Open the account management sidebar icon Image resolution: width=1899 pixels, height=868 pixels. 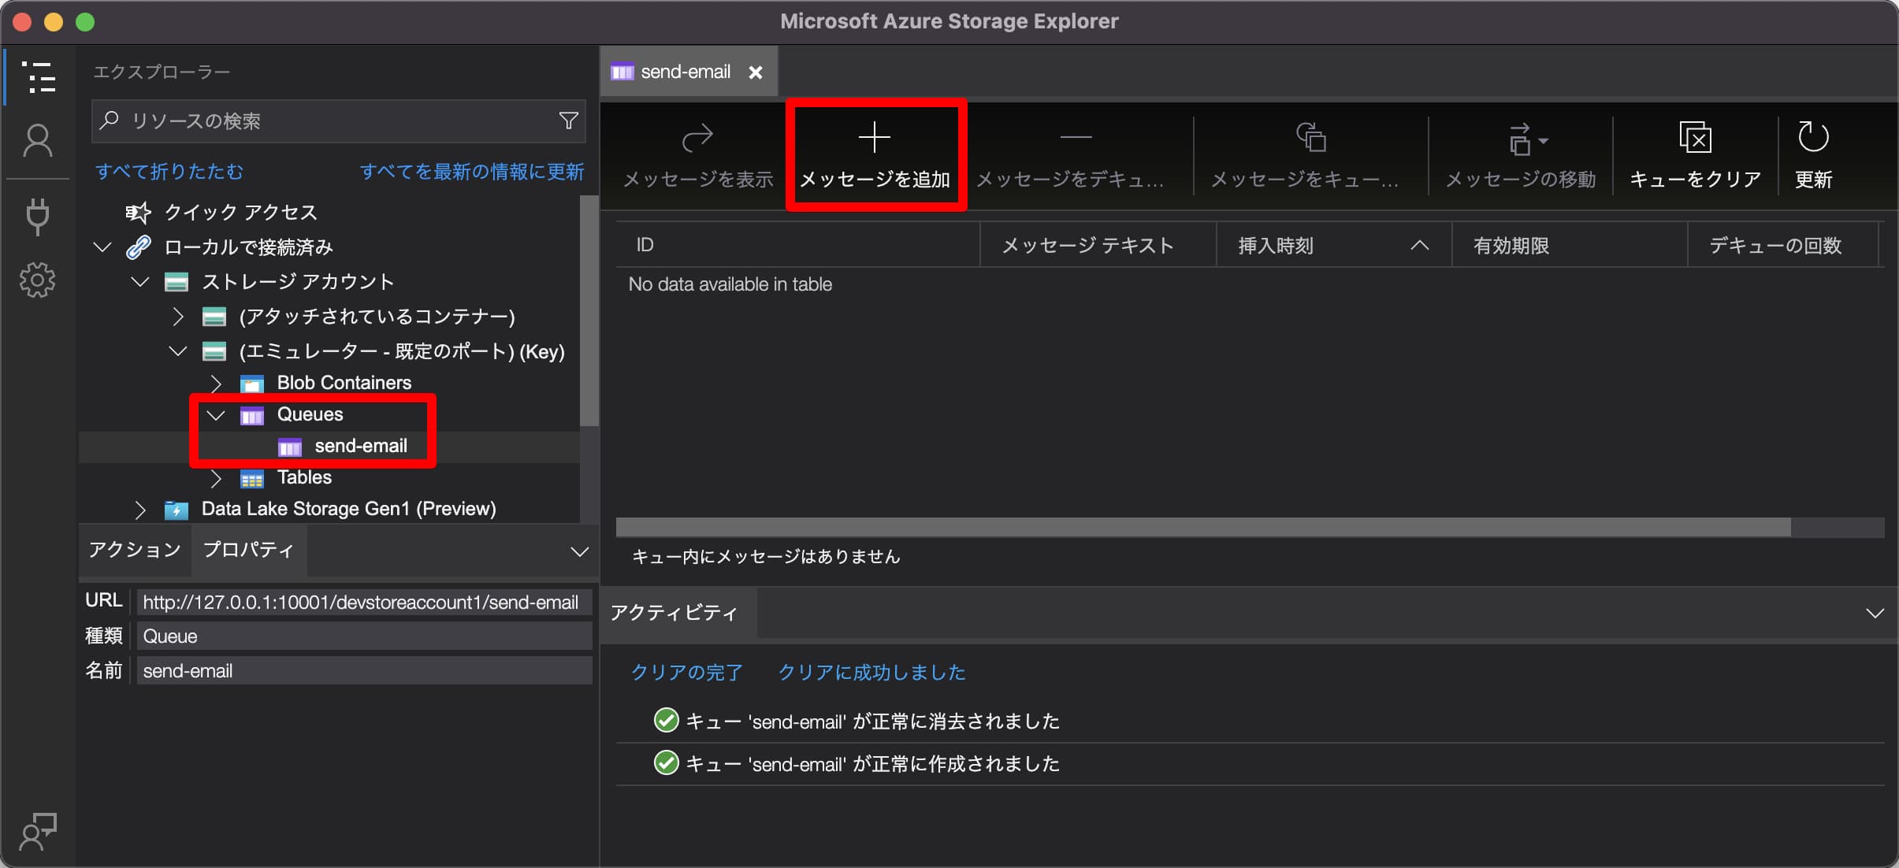pyautogui.click(x=38, y=141)
